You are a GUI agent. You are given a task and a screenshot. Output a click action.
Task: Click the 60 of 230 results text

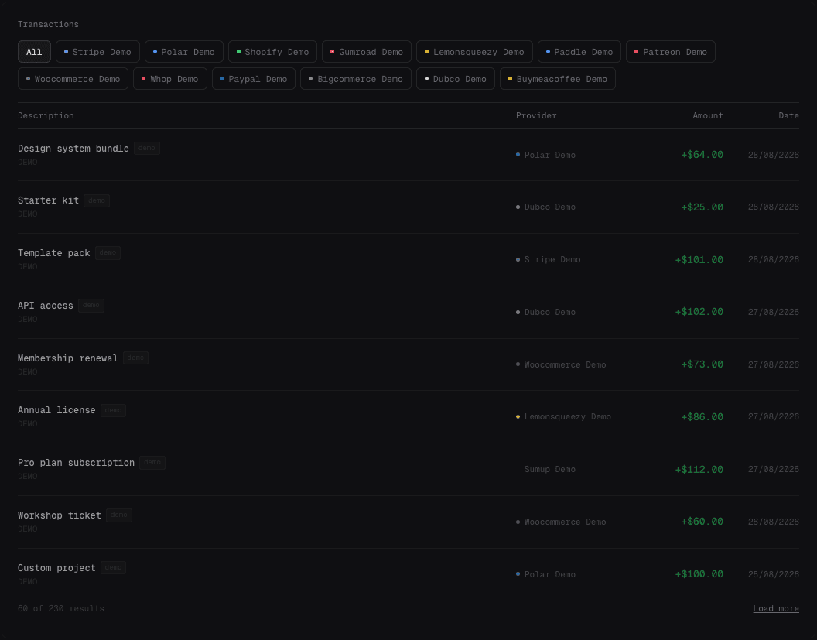coord(61,608)
